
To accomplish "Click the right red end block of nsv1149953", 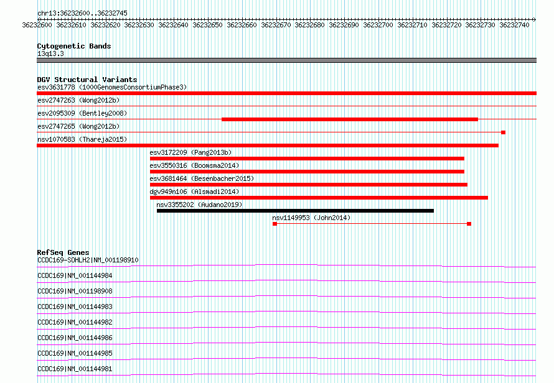I will coord(469,224).
